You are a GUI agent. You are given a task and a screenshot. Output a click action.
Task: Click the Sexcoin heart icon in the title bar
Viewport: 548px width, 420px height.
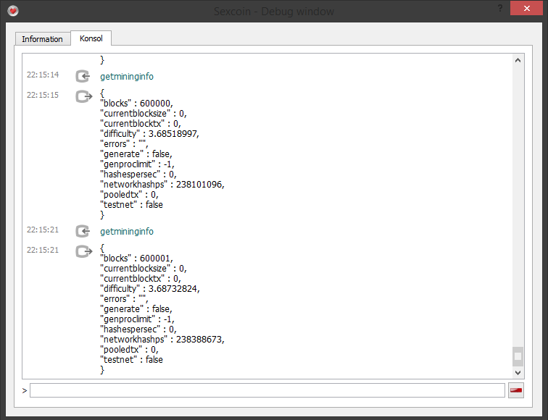(x=13, y=11)
